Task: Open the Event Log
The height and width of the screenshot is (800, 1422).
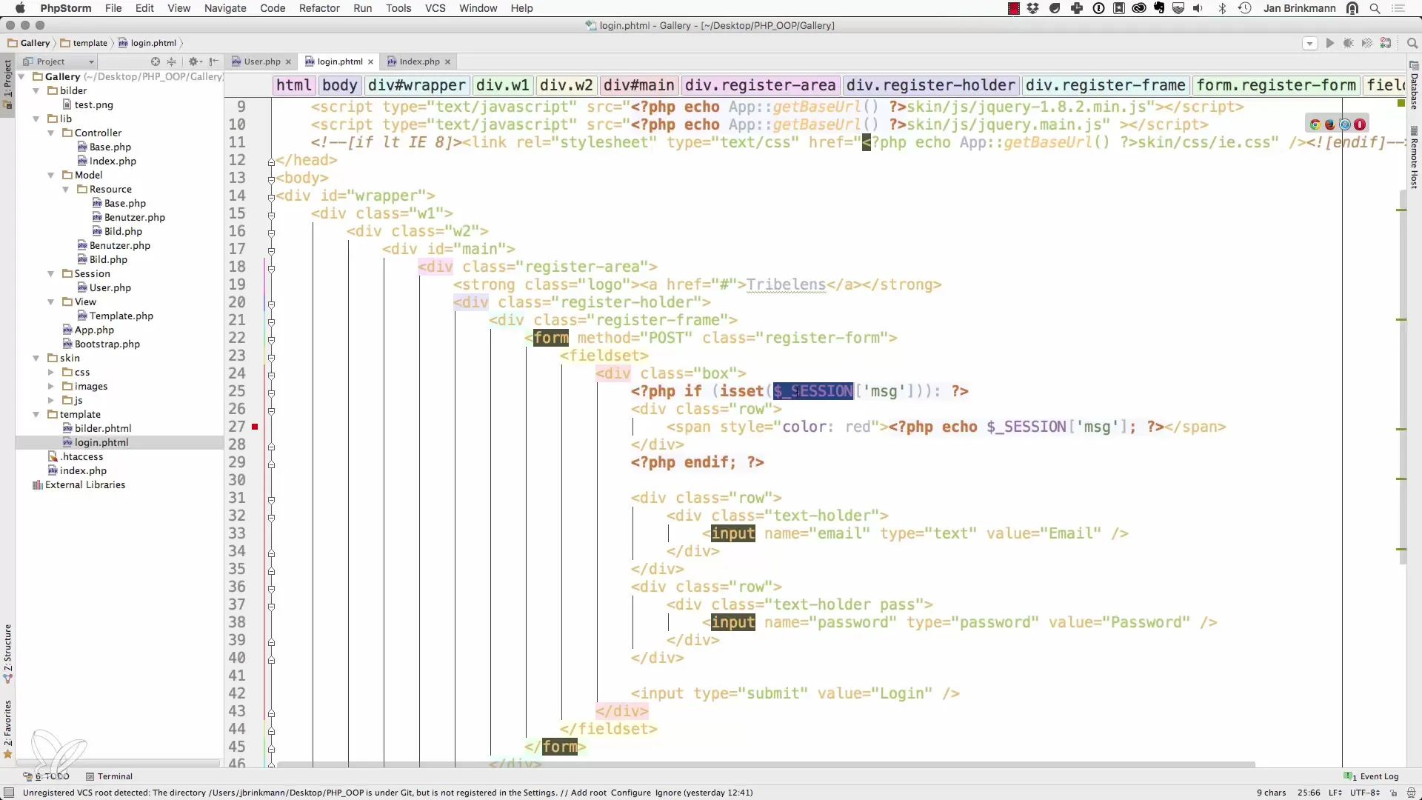Action: [x=1372, y=776]
